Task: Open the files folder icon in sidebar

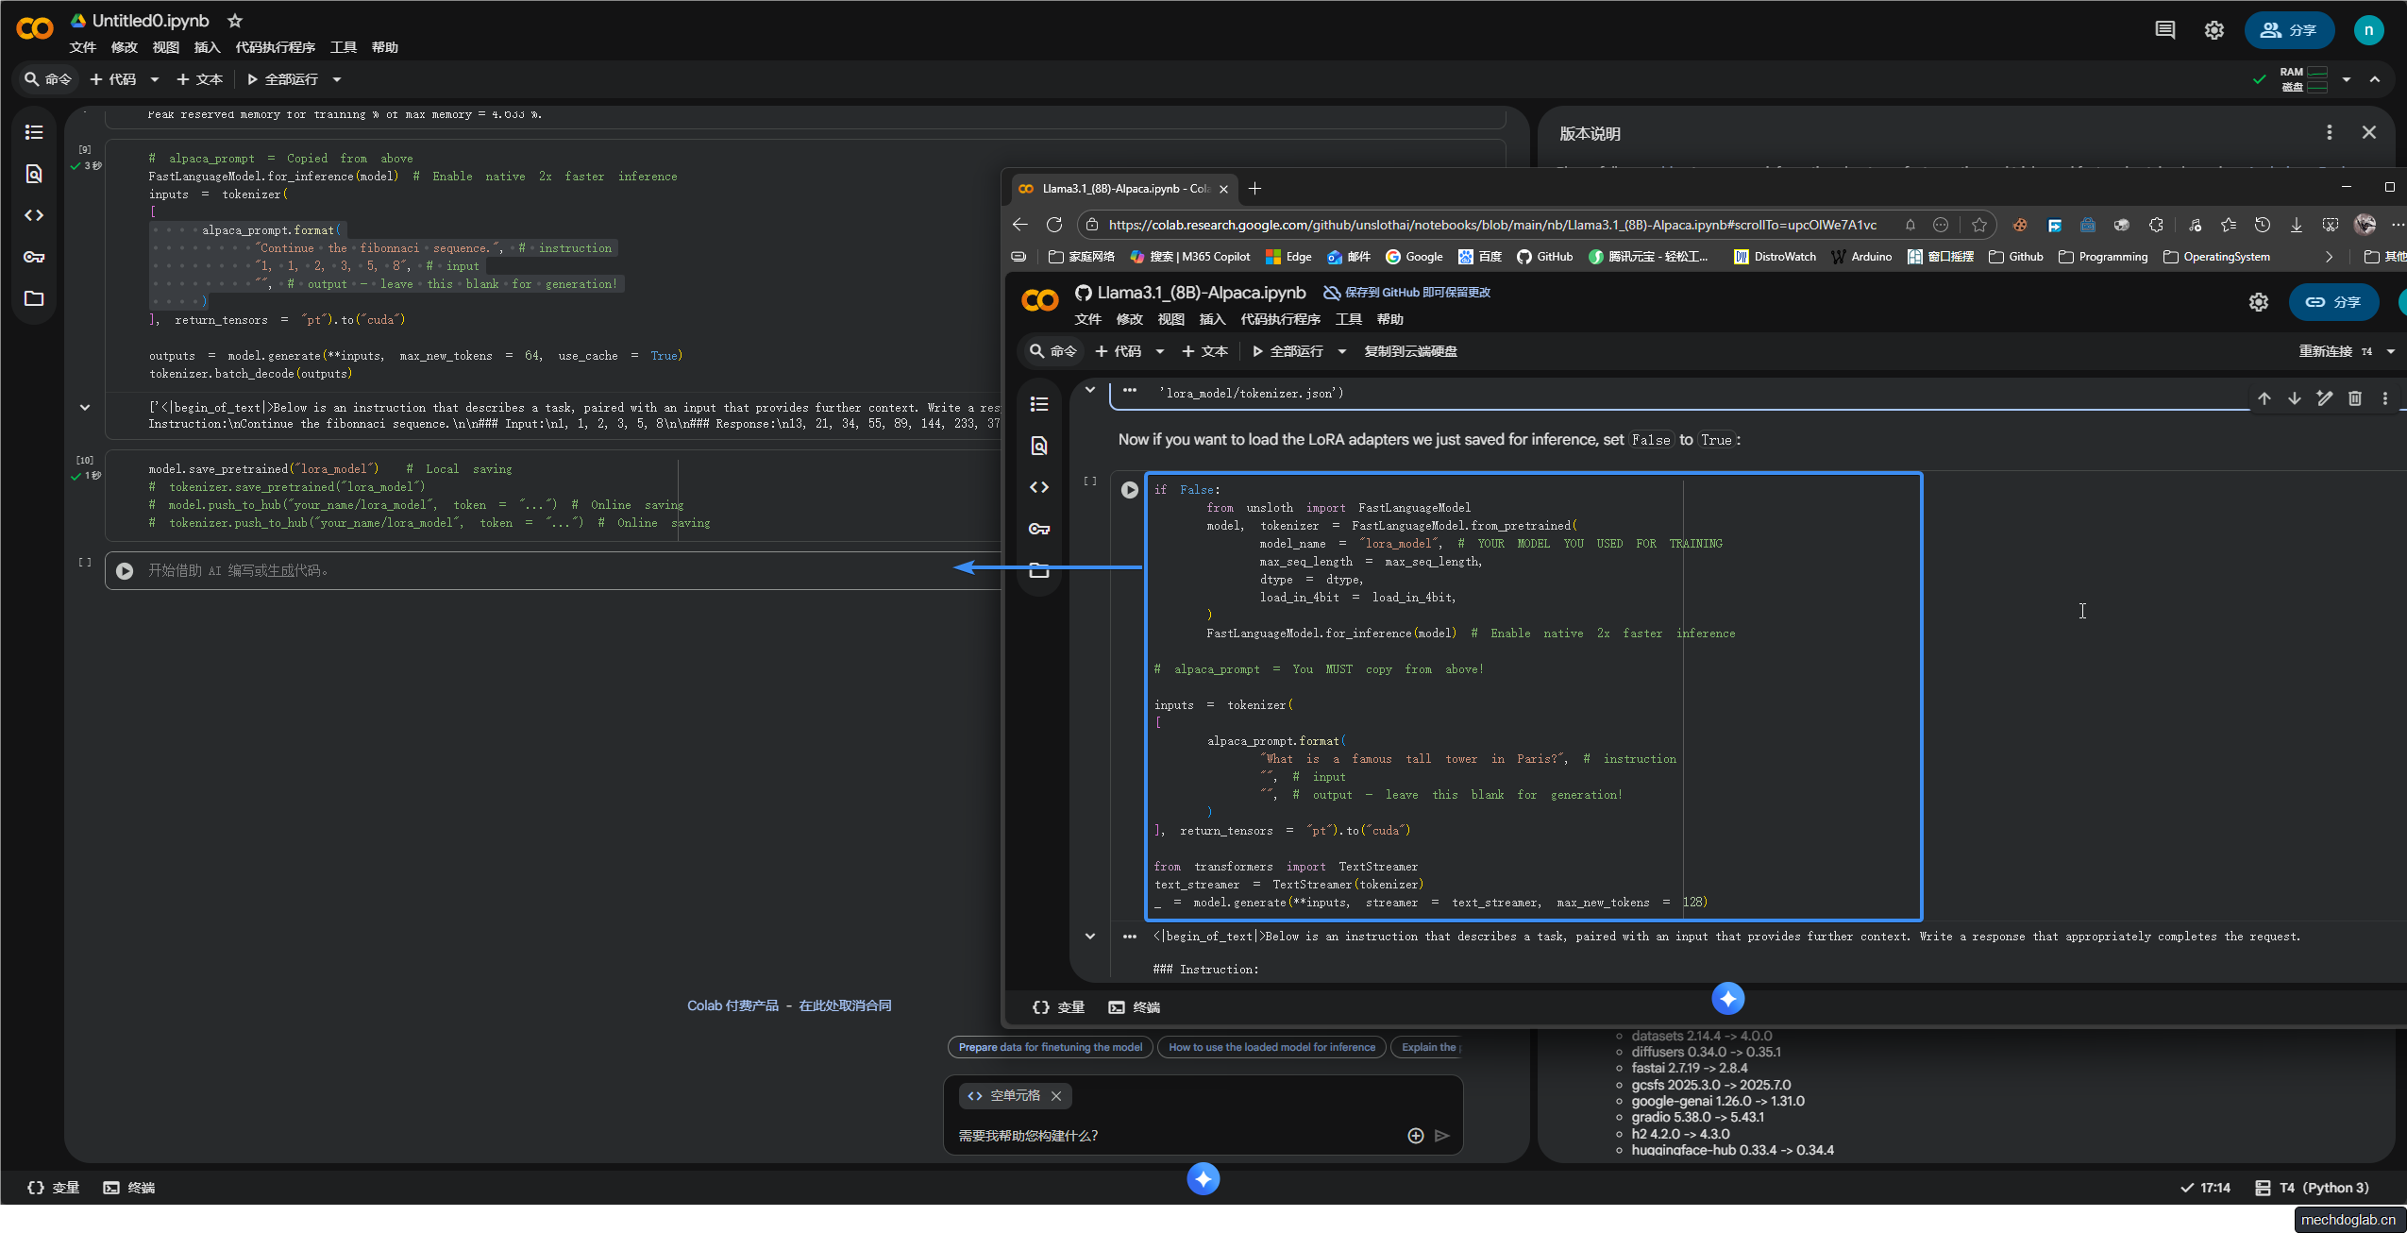Action: pos(34,298)
